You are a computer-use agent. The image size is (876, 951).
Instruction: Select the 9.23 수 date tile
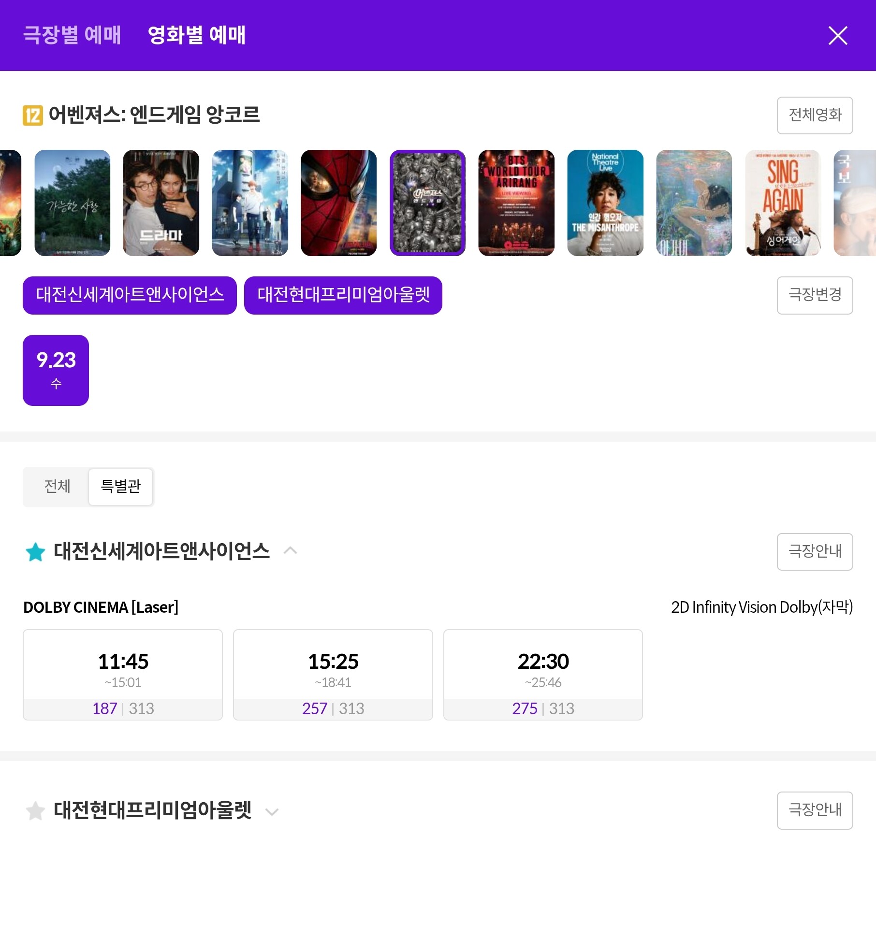pos(56,370)
